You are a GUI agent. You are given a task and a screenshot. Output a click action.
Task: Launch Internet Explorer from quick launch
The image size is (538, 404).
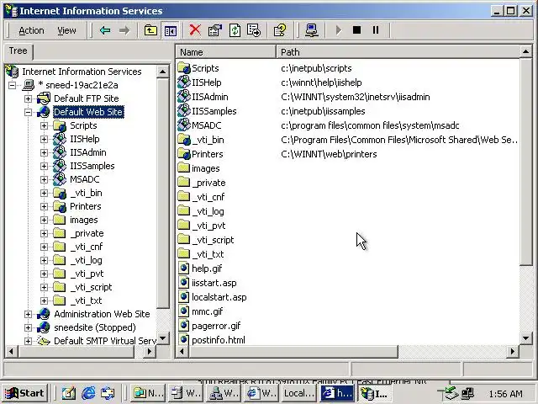(88, 393)
